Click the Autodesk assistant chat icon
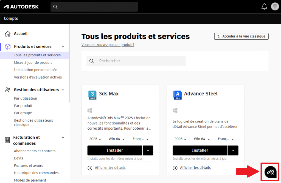Viewport: 281px width, 183px height. pos(270,172)
